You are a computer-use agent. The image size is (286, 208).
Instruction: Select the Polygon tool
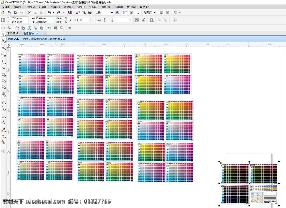coord(3,87)
